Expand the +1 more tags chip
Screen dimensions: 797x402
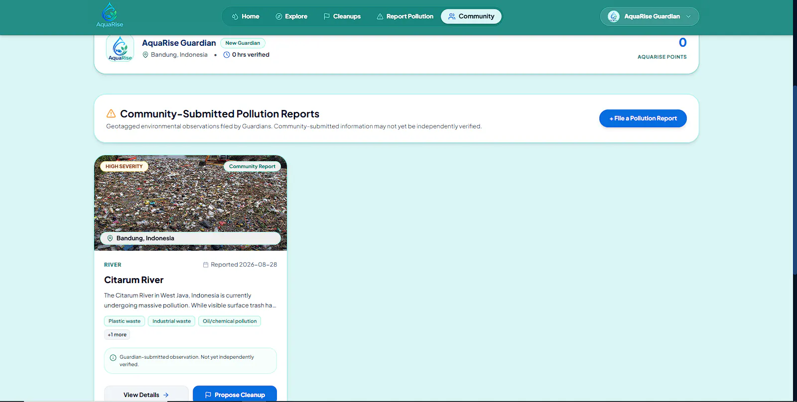(x=117, y=335)
